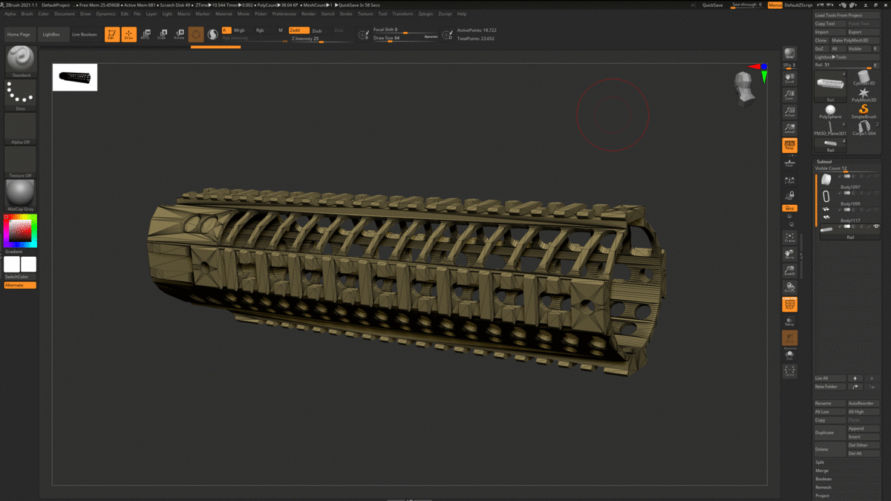Toggle the eye visibility on the Body1097 subtool
891x501 pixels.
[876, 176]
